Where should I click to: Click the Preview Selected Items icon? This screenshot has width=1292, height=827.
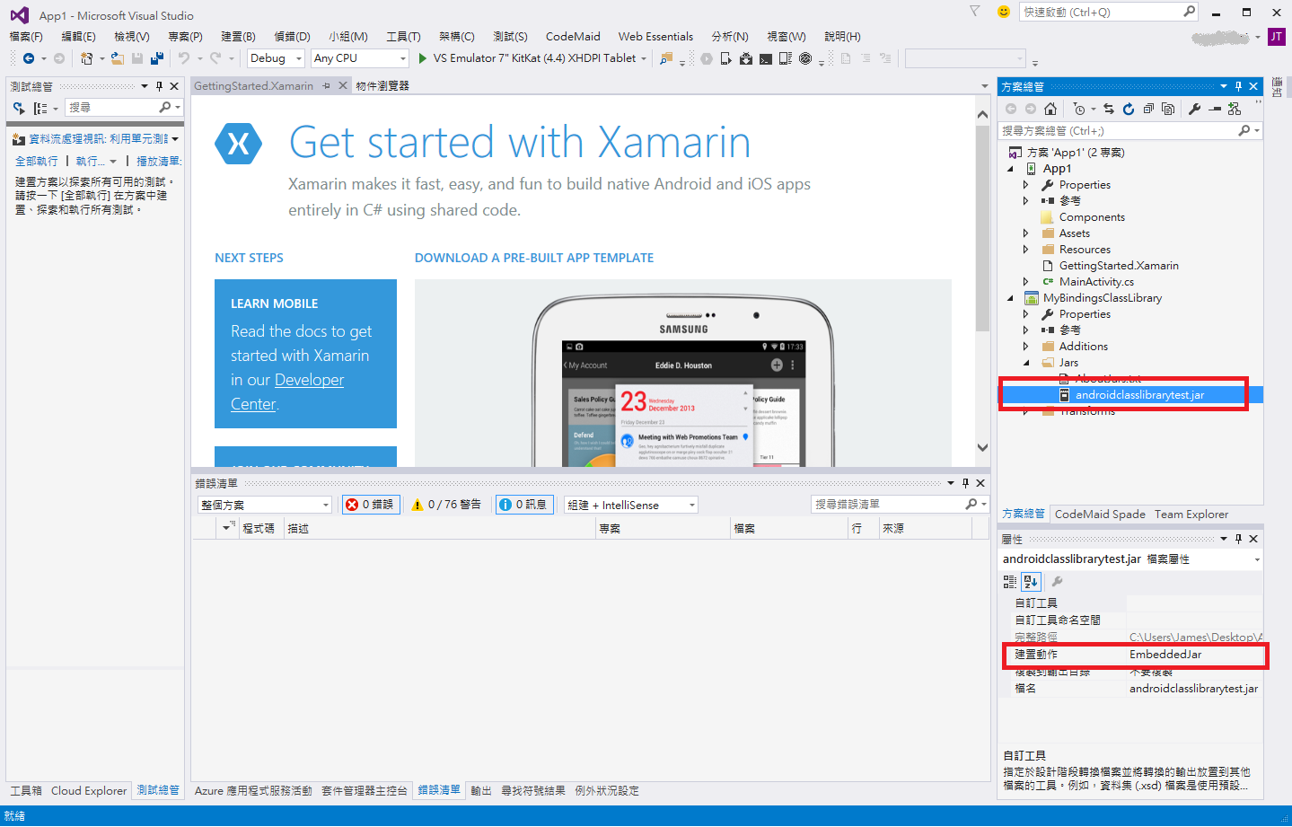(1215, 109)
